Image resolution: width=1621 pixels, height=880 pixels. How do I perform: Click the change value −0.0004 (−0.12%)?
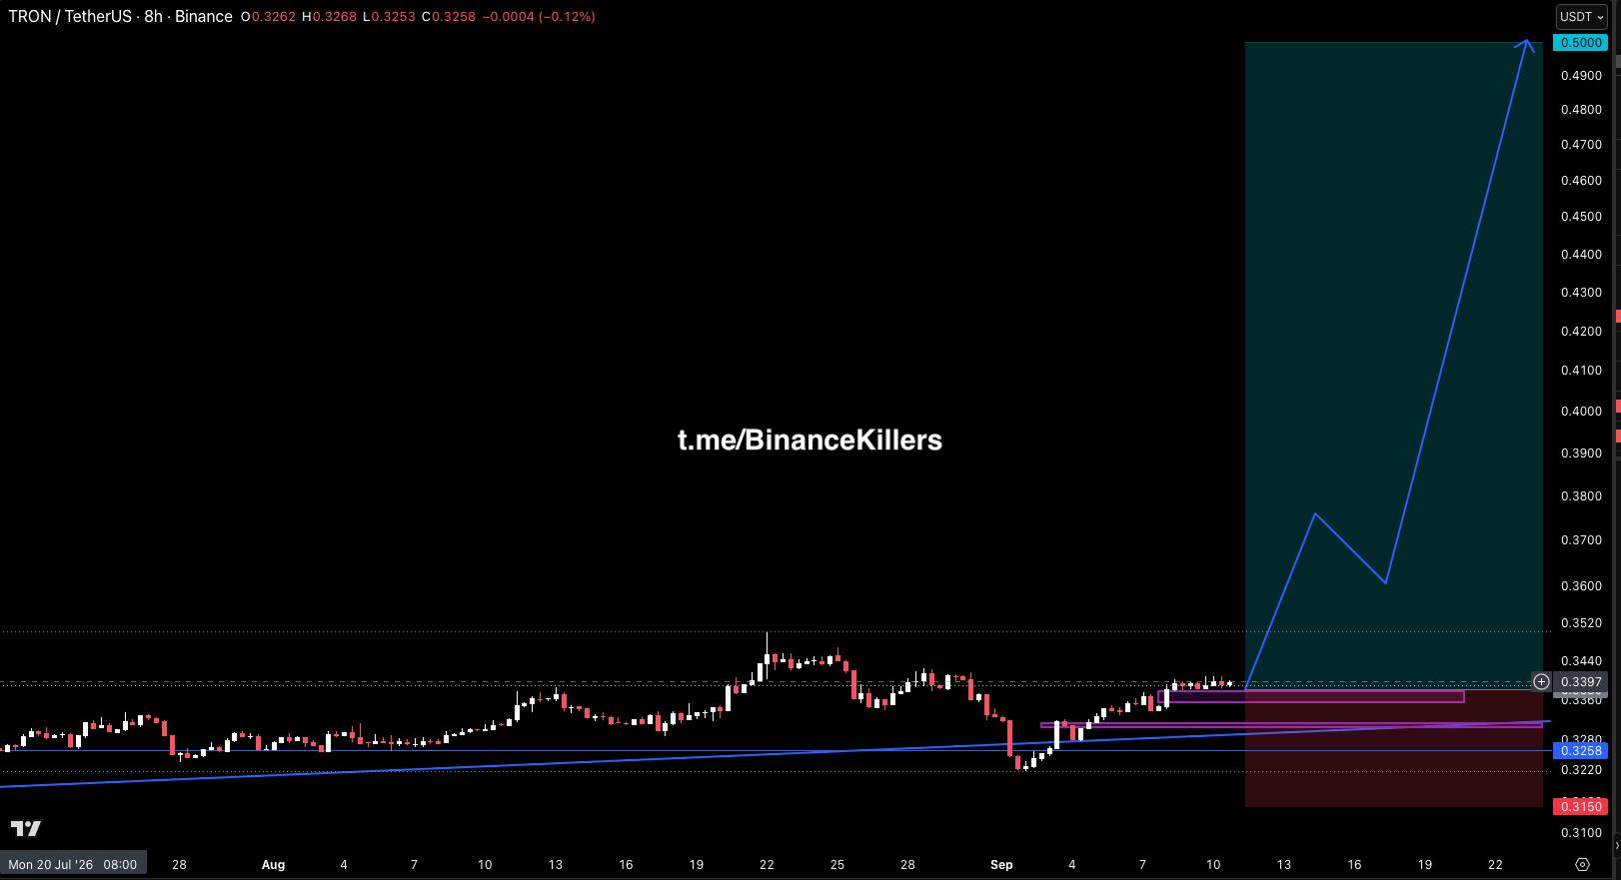[539, 17]
